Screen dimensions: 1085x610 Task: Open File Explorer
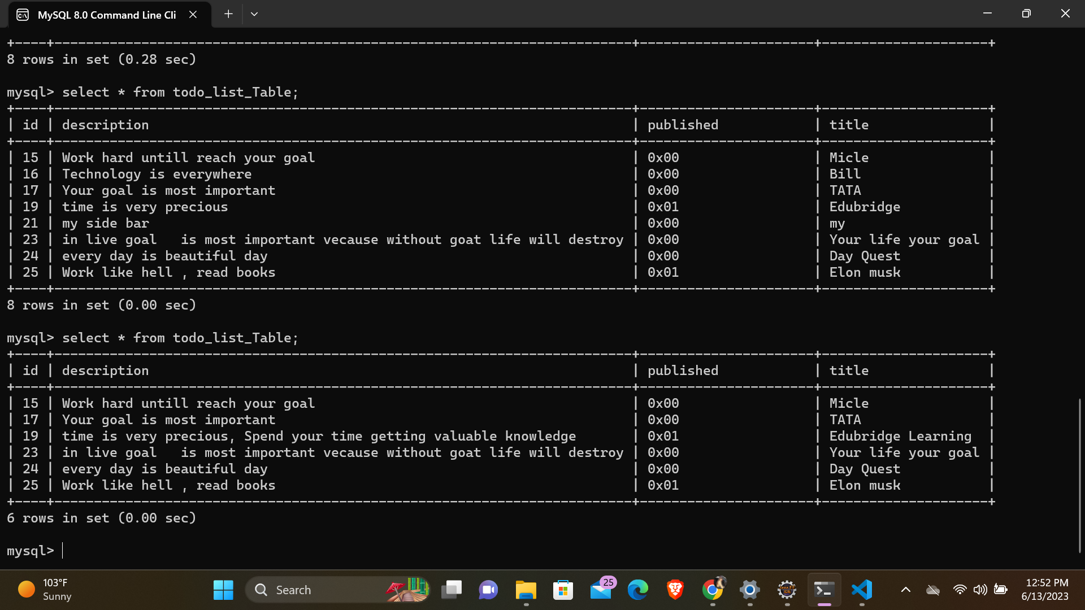pos(526,590)
